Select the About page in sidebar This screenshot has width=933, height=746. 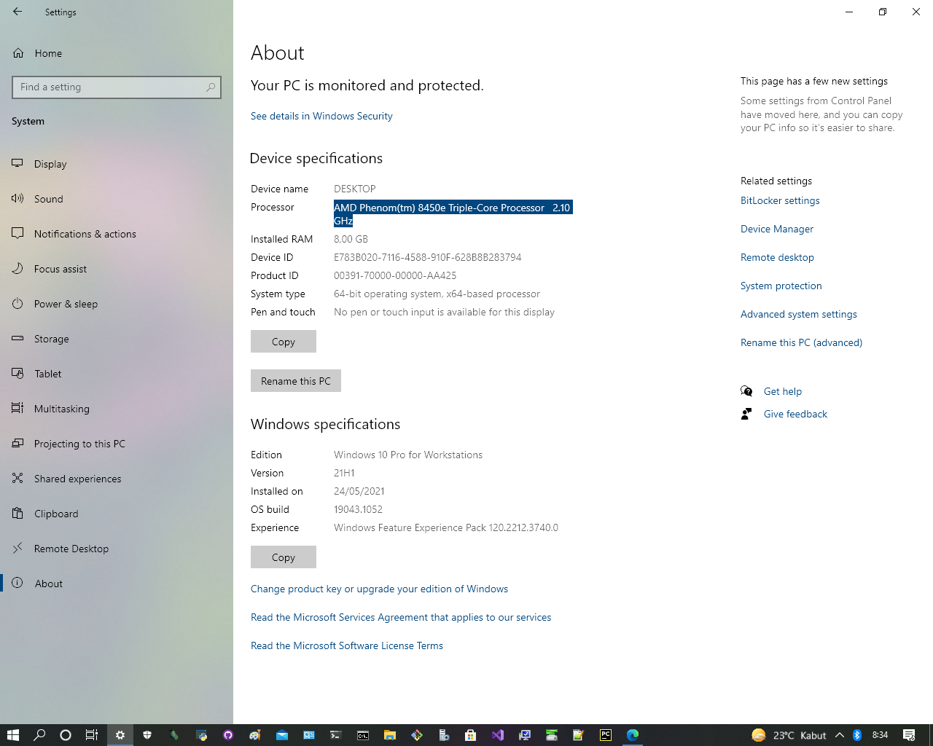pos(117,584)
